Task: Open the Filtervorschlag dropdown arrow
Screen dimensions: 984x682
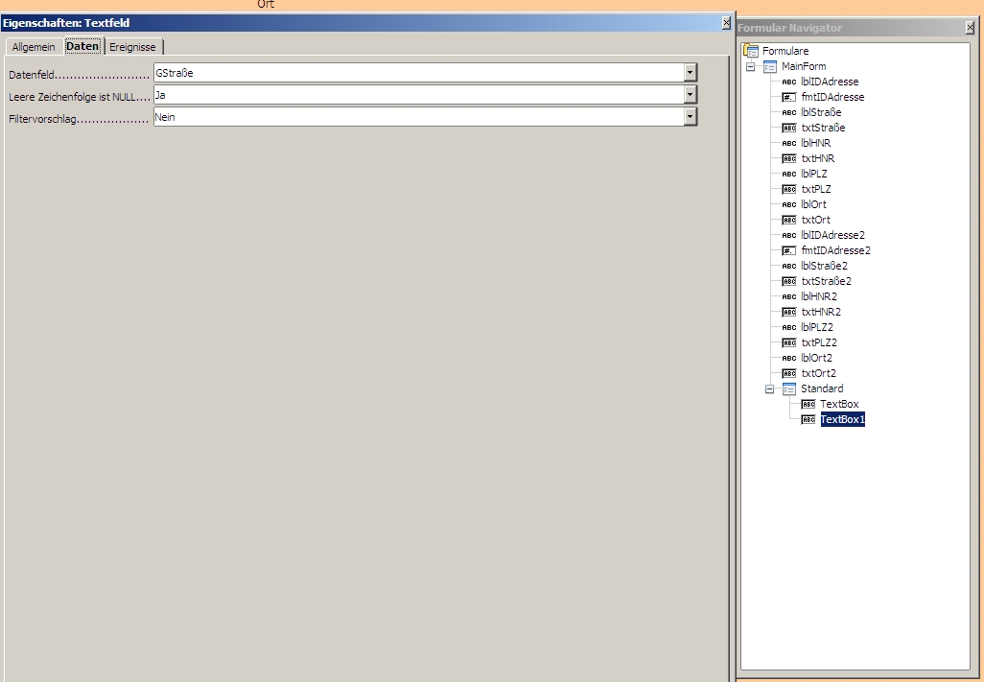Action: pos(690,117)
